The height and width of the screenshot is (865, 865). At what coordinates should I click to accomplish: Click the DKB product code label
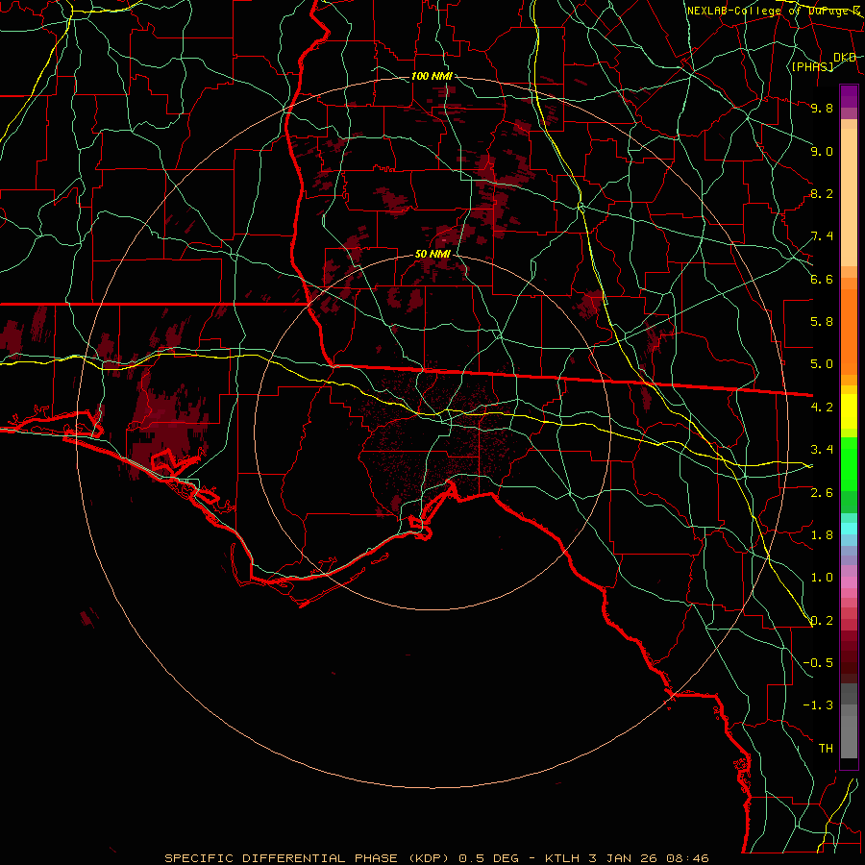845,58
